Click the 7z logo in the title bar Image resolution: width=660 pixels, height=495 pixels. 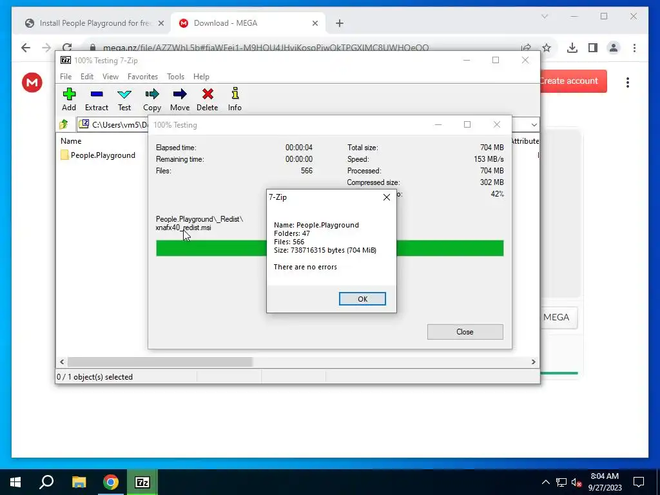[x=66, y=60]
